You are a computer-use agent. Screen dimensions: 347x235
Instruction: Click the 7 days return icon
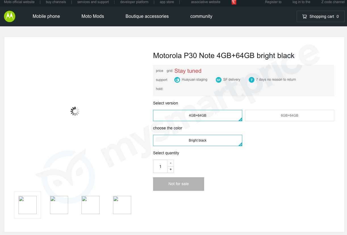pyautogui.click(x=251, y=80)
